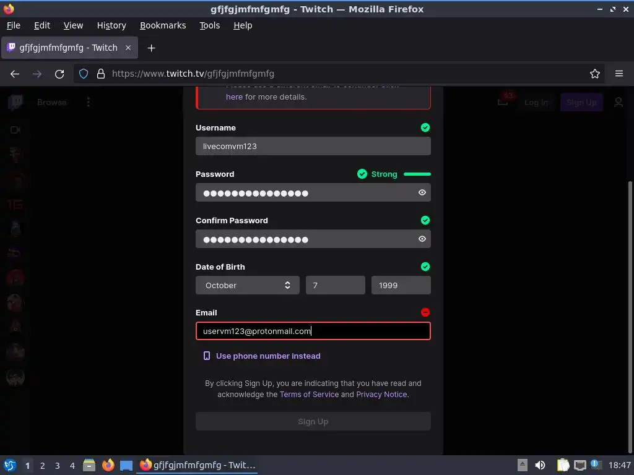Open the File menu
Image resolution: width=634 pixels, height=475 pixels.
coord(14,25)
